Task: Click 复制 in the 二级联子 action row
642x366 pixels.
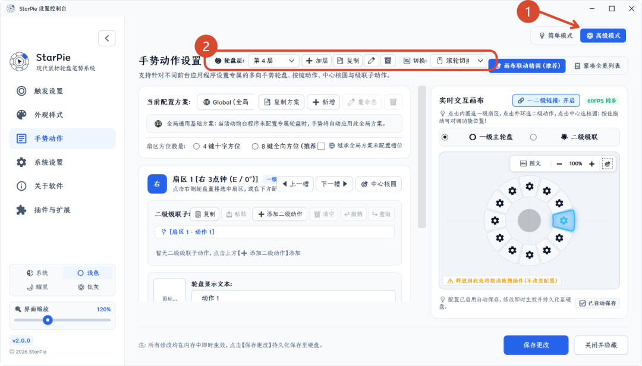Action: (x=205, y=214)
